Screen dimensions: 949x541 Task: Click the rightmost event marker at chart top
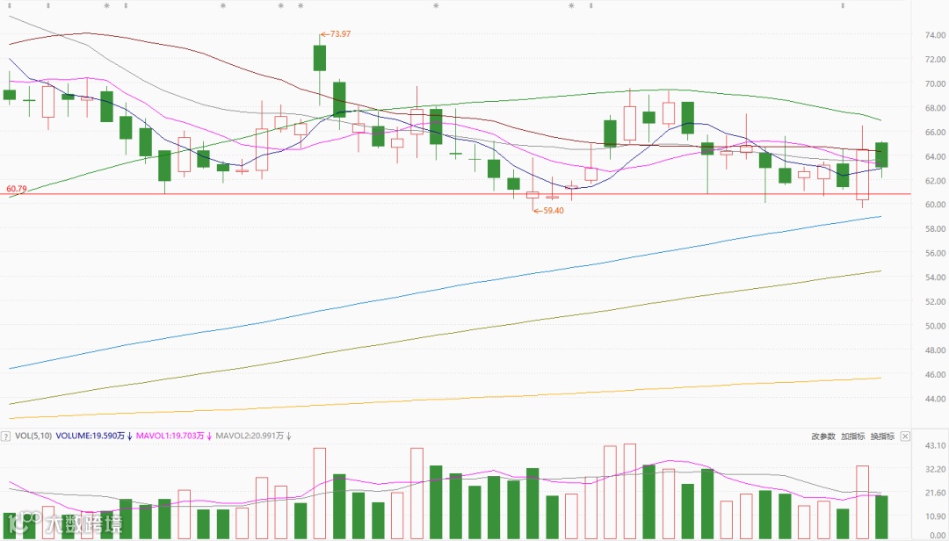click(843, 5)
